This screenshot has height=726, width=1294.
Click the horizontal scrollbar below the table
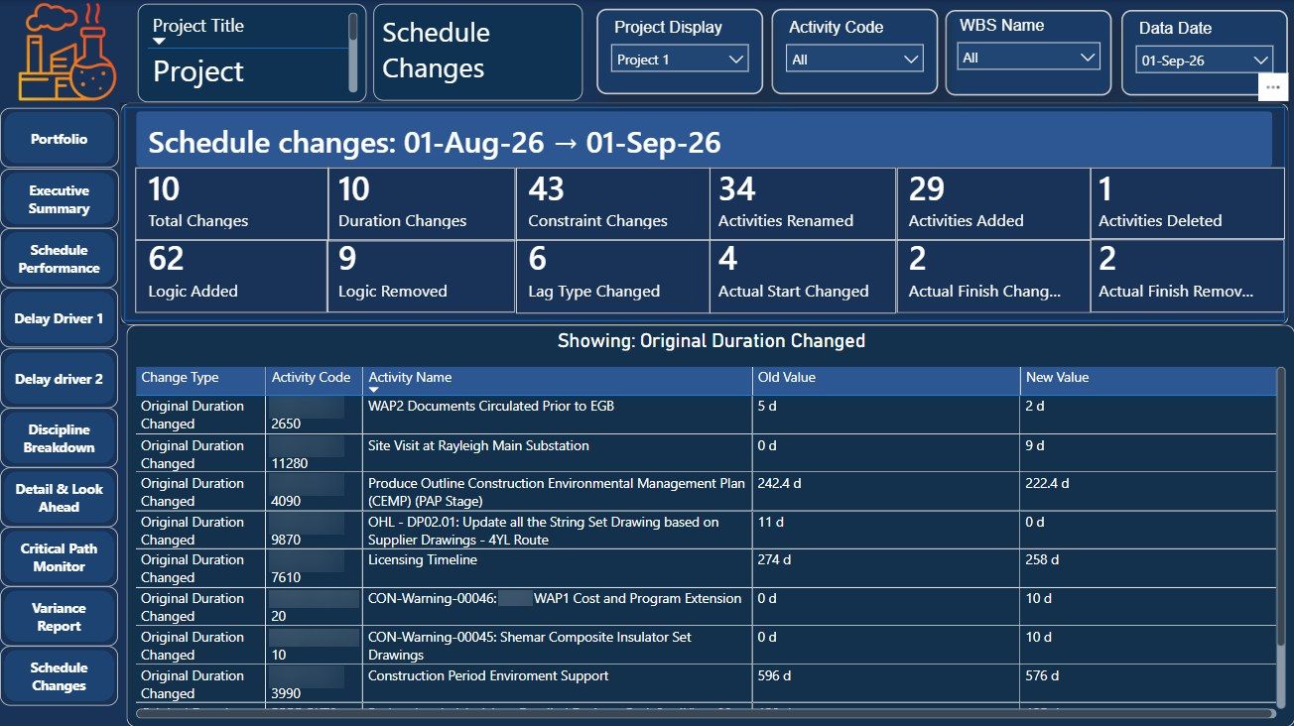(x=706, y=712)
